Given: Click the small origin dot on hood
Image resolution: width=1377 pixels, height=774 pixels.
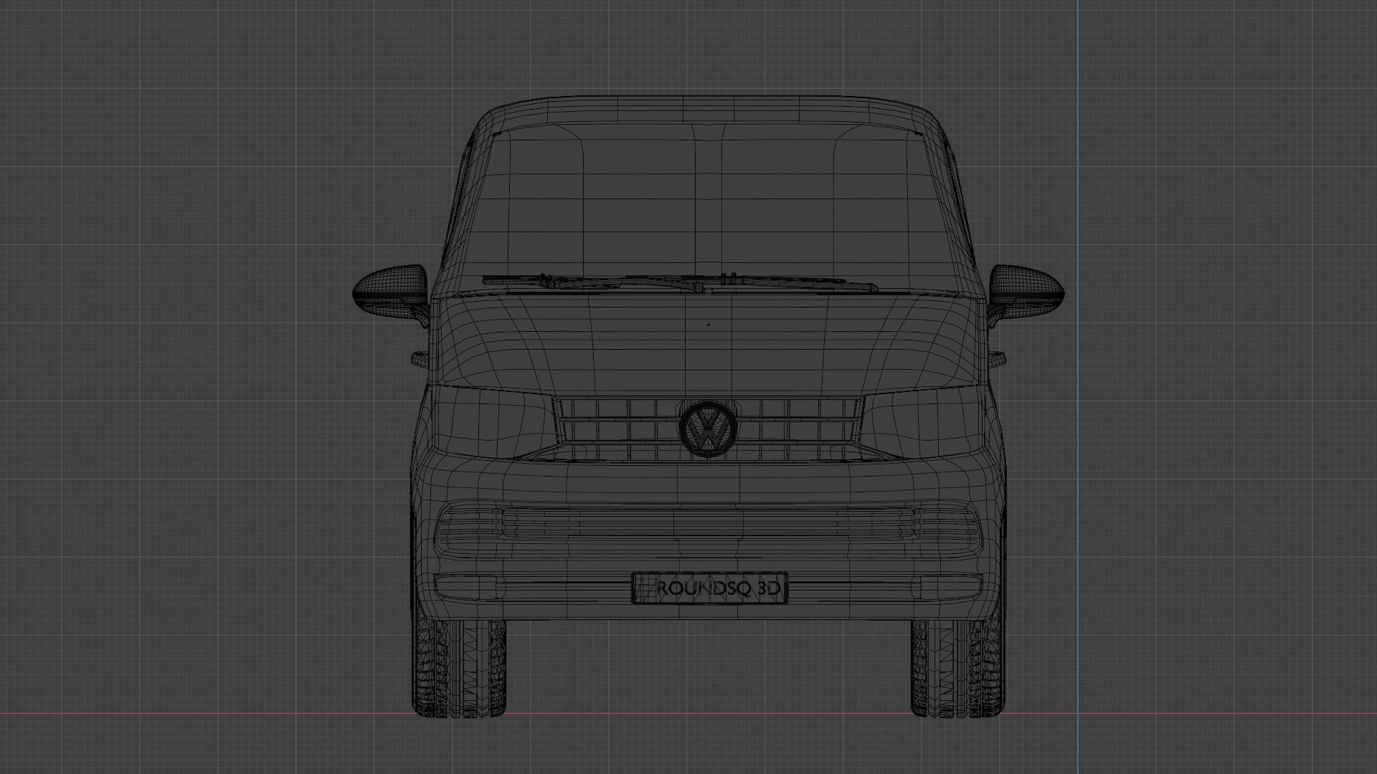Looking at the screenshot, I should (x=709, y=325).
